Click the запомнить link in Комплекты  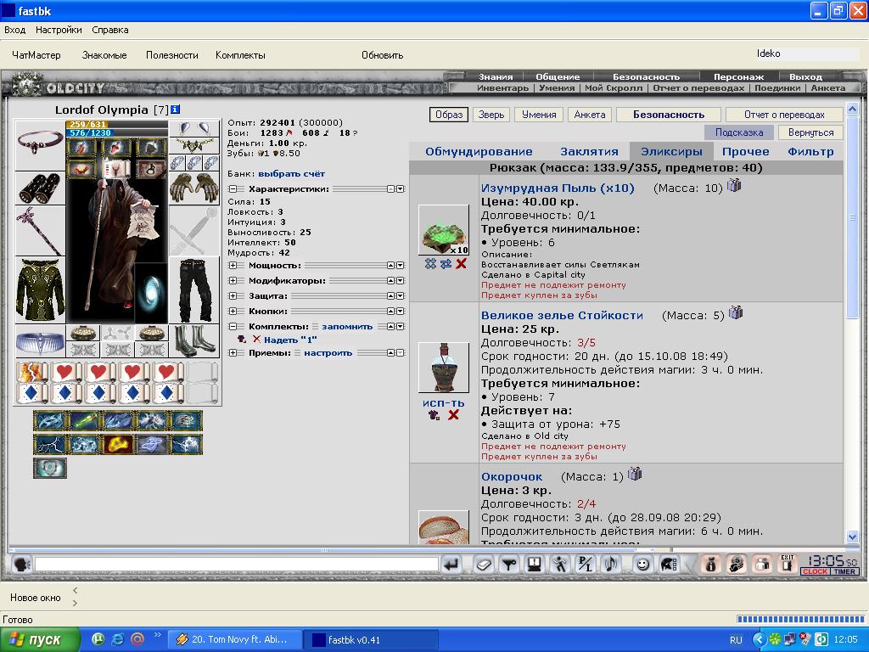pos(347,327)
